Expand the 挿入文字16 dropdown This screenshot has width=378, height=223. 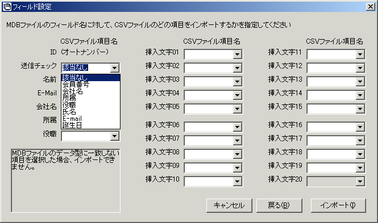click(360, 127)
